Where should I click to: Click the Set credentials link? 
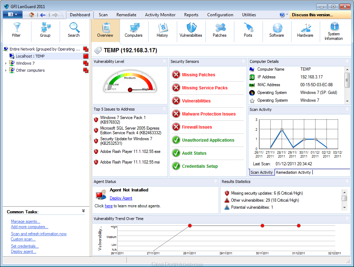click(x=25, y=246)
